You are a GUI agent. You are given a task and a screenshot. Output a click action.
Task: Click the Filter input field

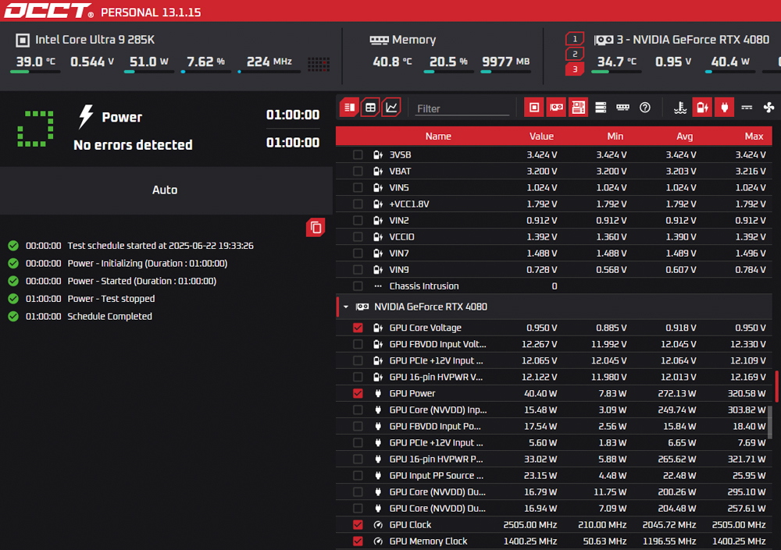[462, 108]
